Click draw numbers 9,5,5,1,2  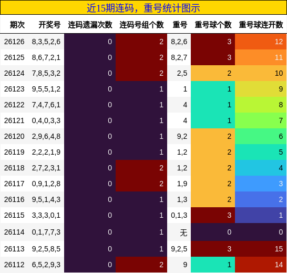click(x=46, y=89)
